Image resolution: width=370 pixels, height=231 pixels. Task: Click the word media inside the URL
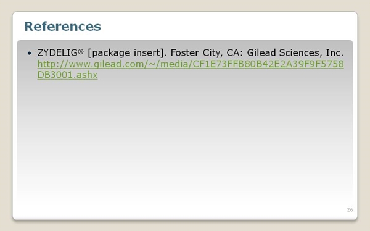tap(174, 64)
